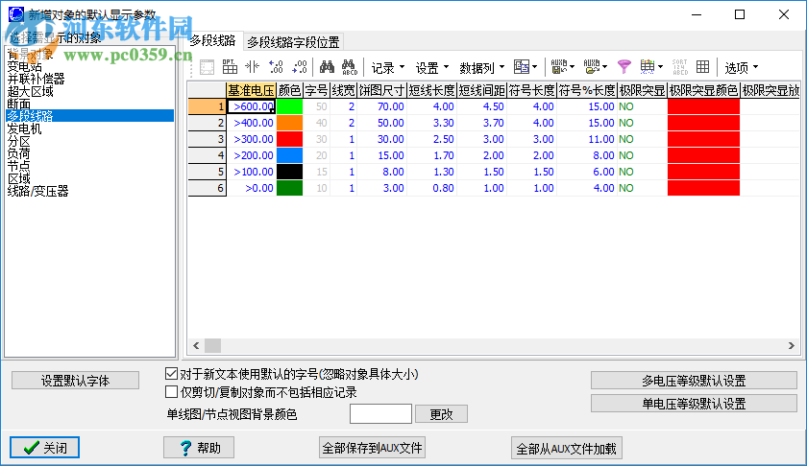
Task: Click 全部从AUX文件加载 button
Action: [x=566, y=449]
